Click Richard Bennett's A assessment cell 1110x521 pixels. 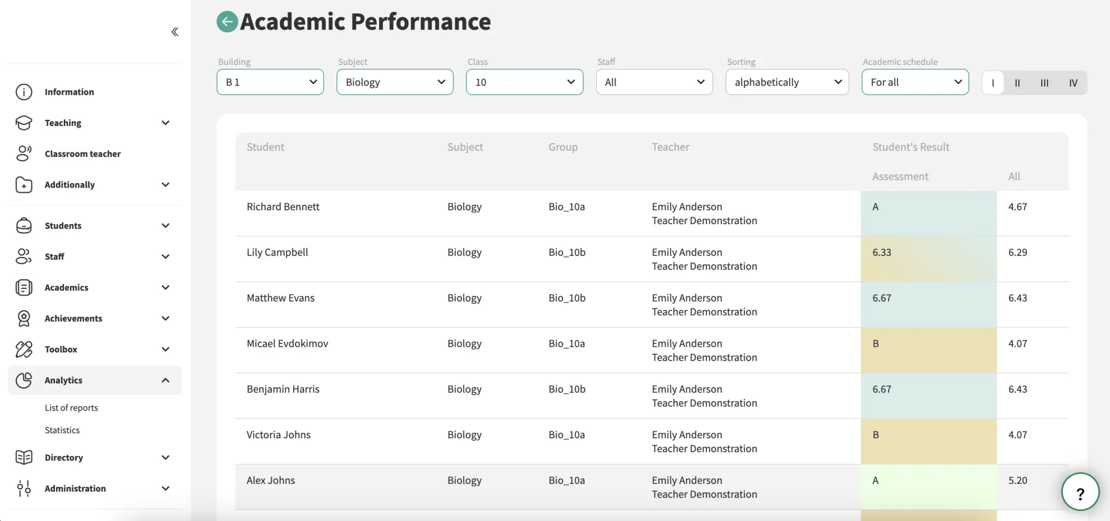929,214
